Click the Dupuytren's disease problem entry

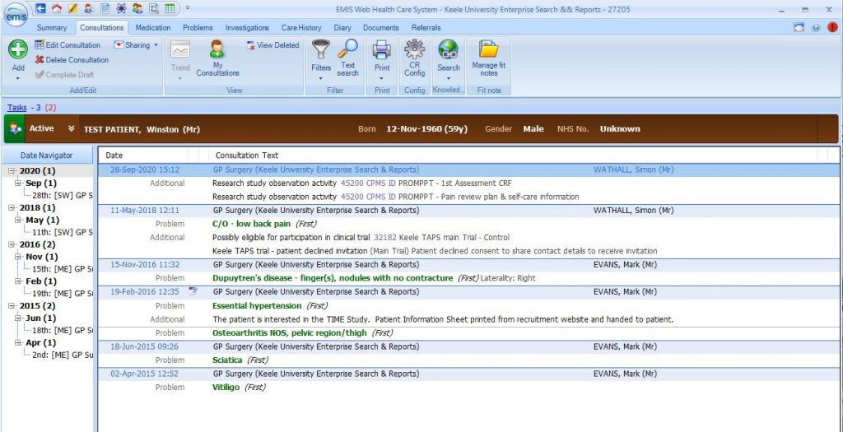[x=333, y=278]
